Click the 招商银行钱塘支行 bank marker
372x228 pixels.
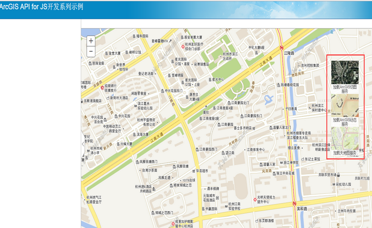point(102,87)
